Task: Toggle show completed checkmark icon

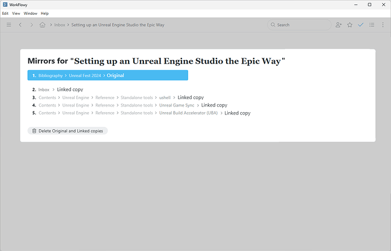Action: coord(360,25)
